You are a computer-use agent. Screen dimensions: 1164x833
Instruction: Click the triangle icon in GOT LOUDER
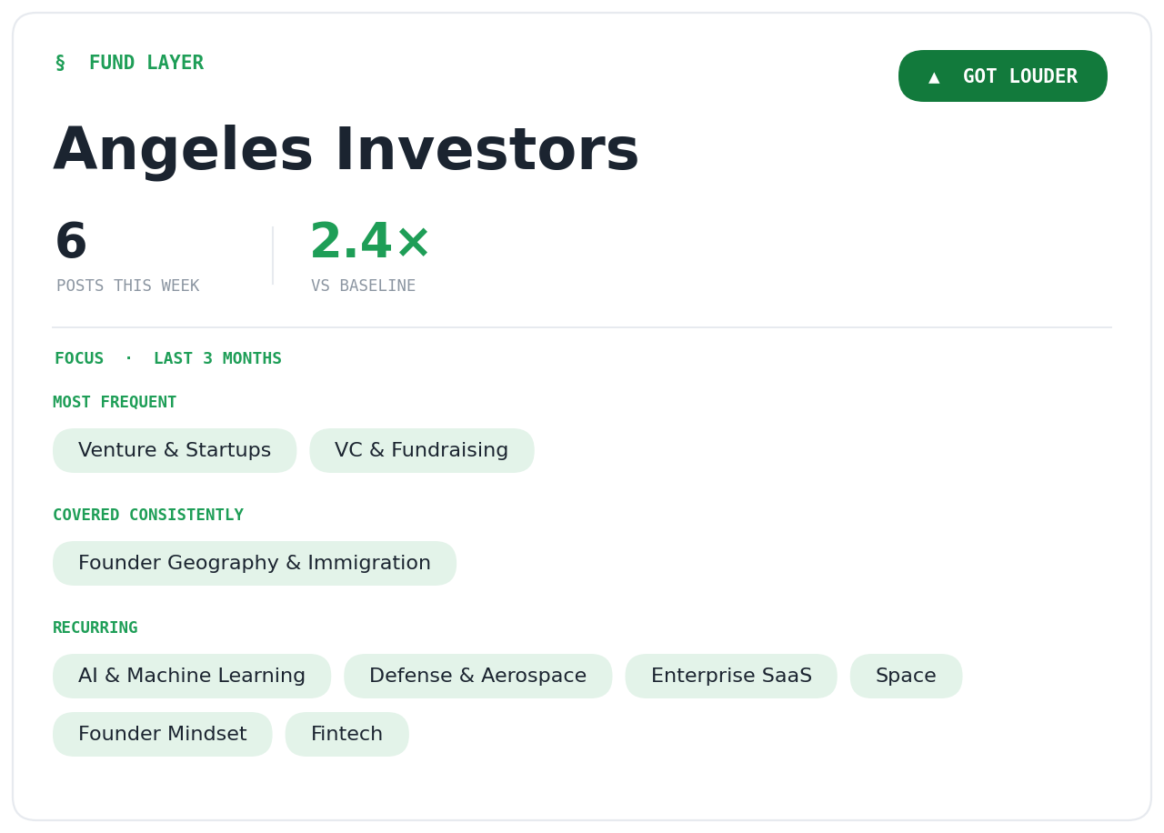934,77
